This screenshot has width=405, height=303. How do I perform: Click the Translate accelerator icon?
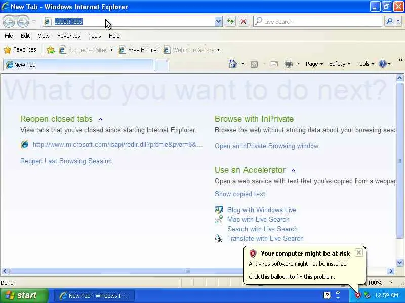(x=219, y=238)
